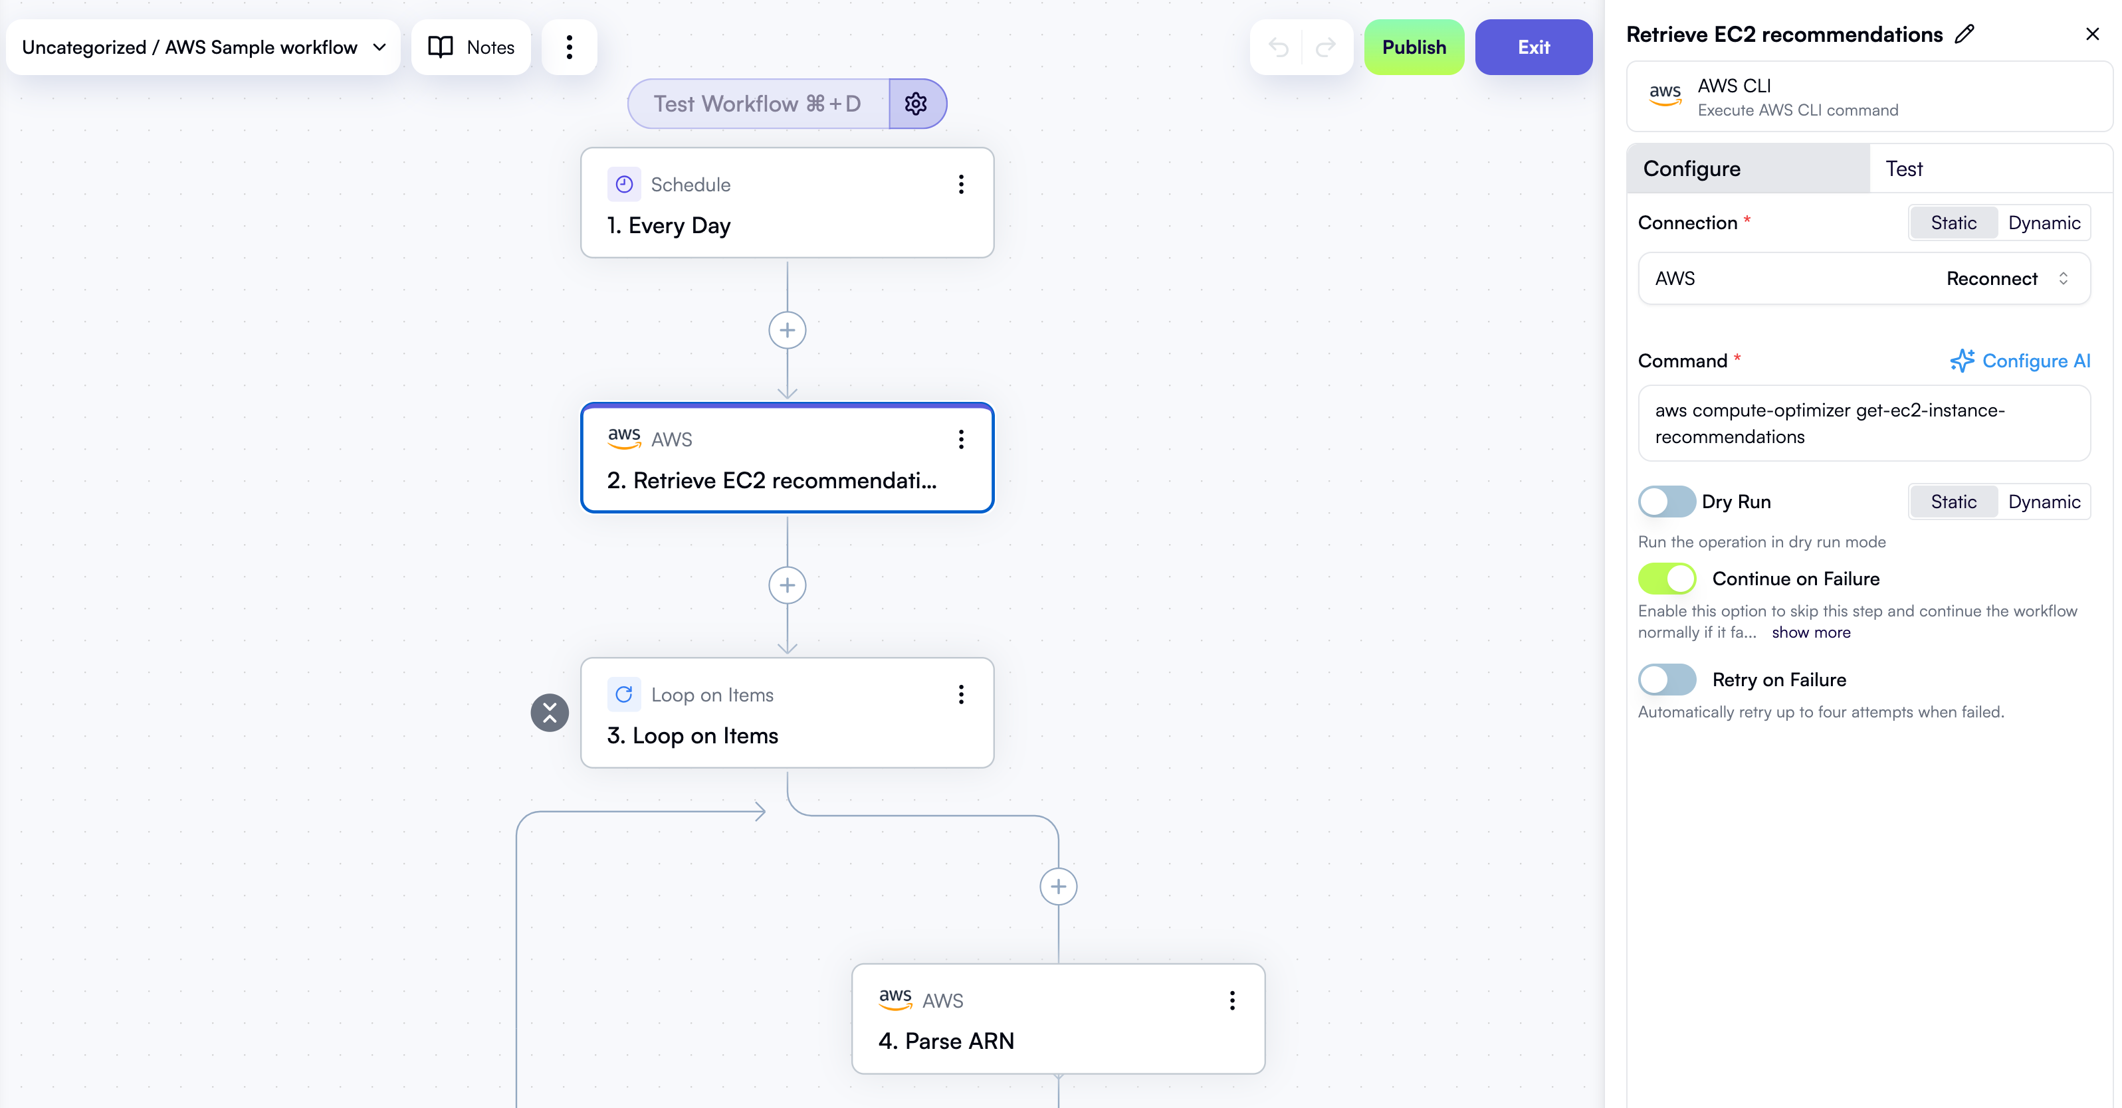
Task: Enable the Retry on Failure toggle
Action: [1667, 679]
